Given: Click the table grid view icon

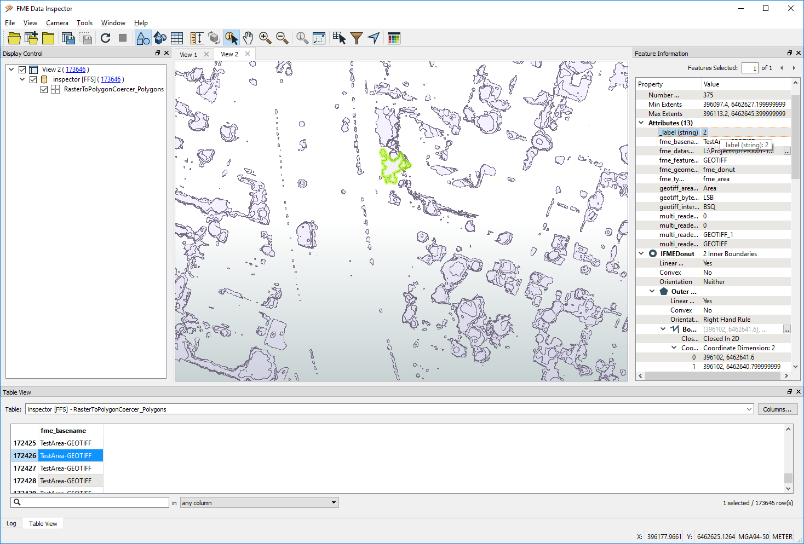Looking at the screenshot, I should click(177, 38).
